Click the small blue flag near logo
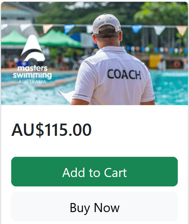The height and width of the screenshot is (224, 189). pyautogui.click(x=23, y=64)
